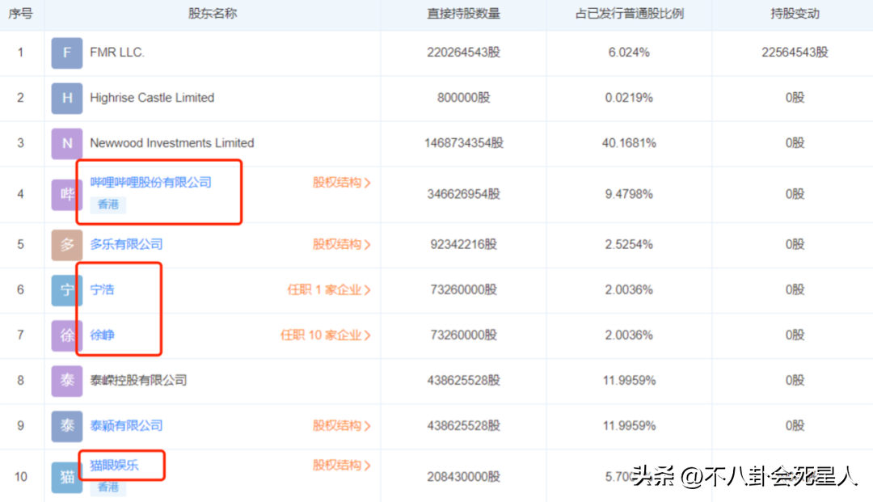Click the H avatar beside Highrise Castle Limited
This screenshot has width=873, height=502.
click(x=67, y=99)
